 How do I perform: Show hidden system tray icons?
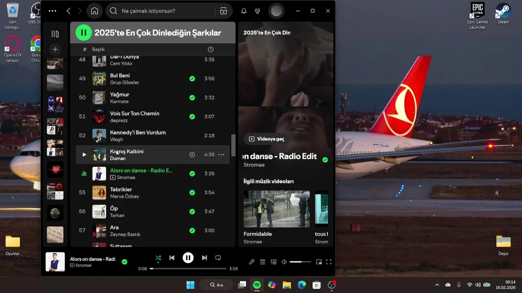[437, 285]
